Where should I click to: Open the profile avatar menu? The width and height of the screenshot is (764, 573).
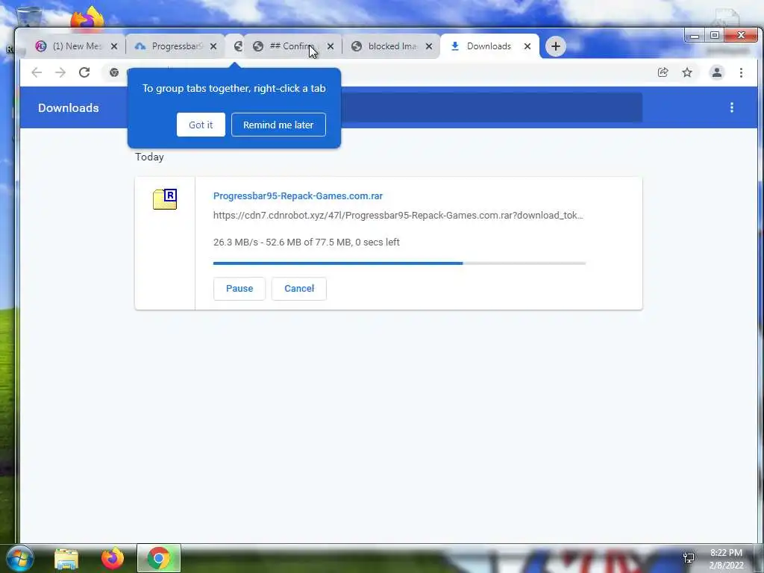click(717, 72)
